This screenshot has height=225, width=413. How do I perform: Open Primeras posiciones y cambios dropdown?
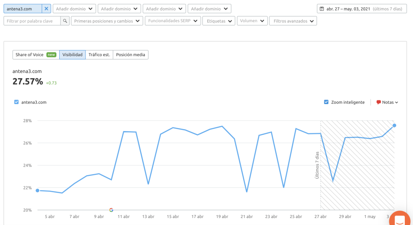tap(107, 21)
